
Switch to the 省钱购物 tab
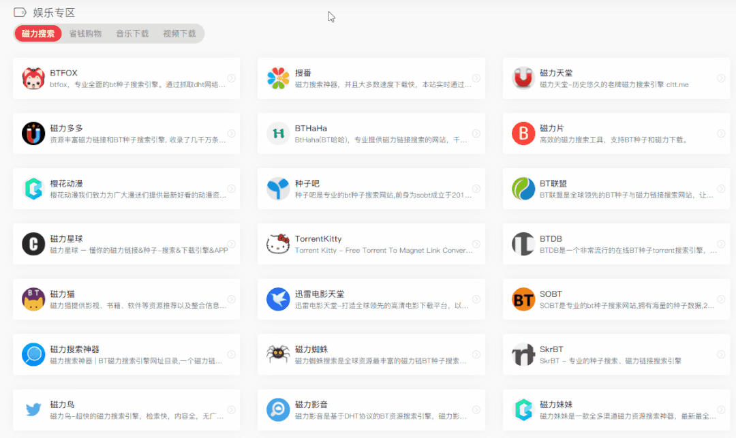pyautogui.click(x=85, y=34)
